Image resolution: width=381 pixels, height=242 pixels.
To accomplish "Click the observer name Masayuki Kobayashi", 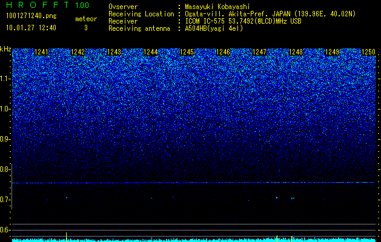I will (x=217, y=7).
